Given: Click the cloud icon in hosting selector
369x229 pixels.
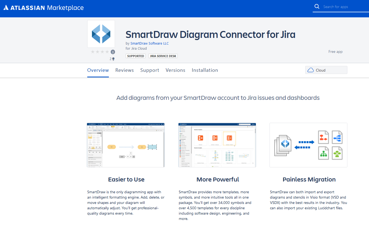Looking at the screenshot, I should pyautogui.click(x=311, y=70).
